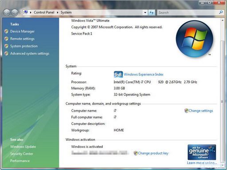Go back with the Back arrow button

click(x=7, y=12)
